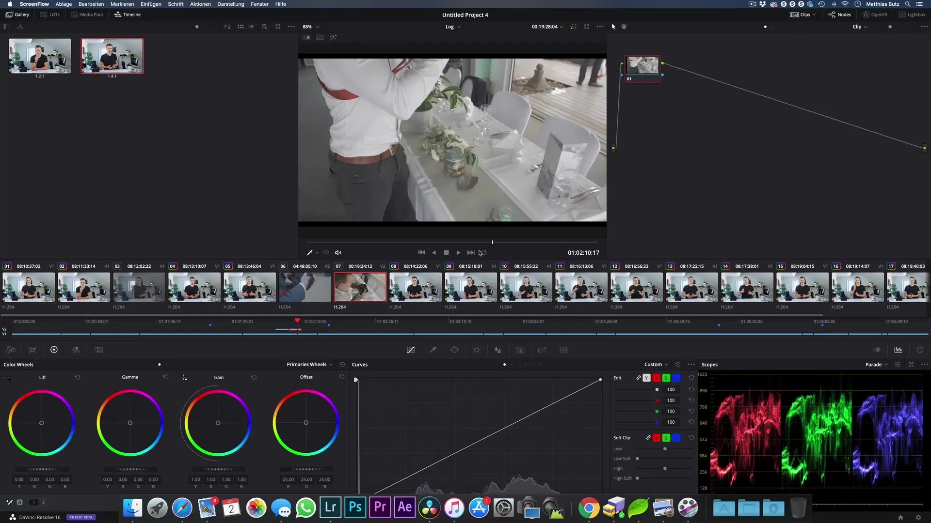The height and width of the screenshot is (523, 931).
Task: Switch to the Lightbox view
Action: 912,15
